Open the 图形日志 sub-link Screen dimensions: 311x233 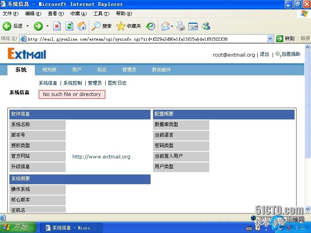pos(117,83)
